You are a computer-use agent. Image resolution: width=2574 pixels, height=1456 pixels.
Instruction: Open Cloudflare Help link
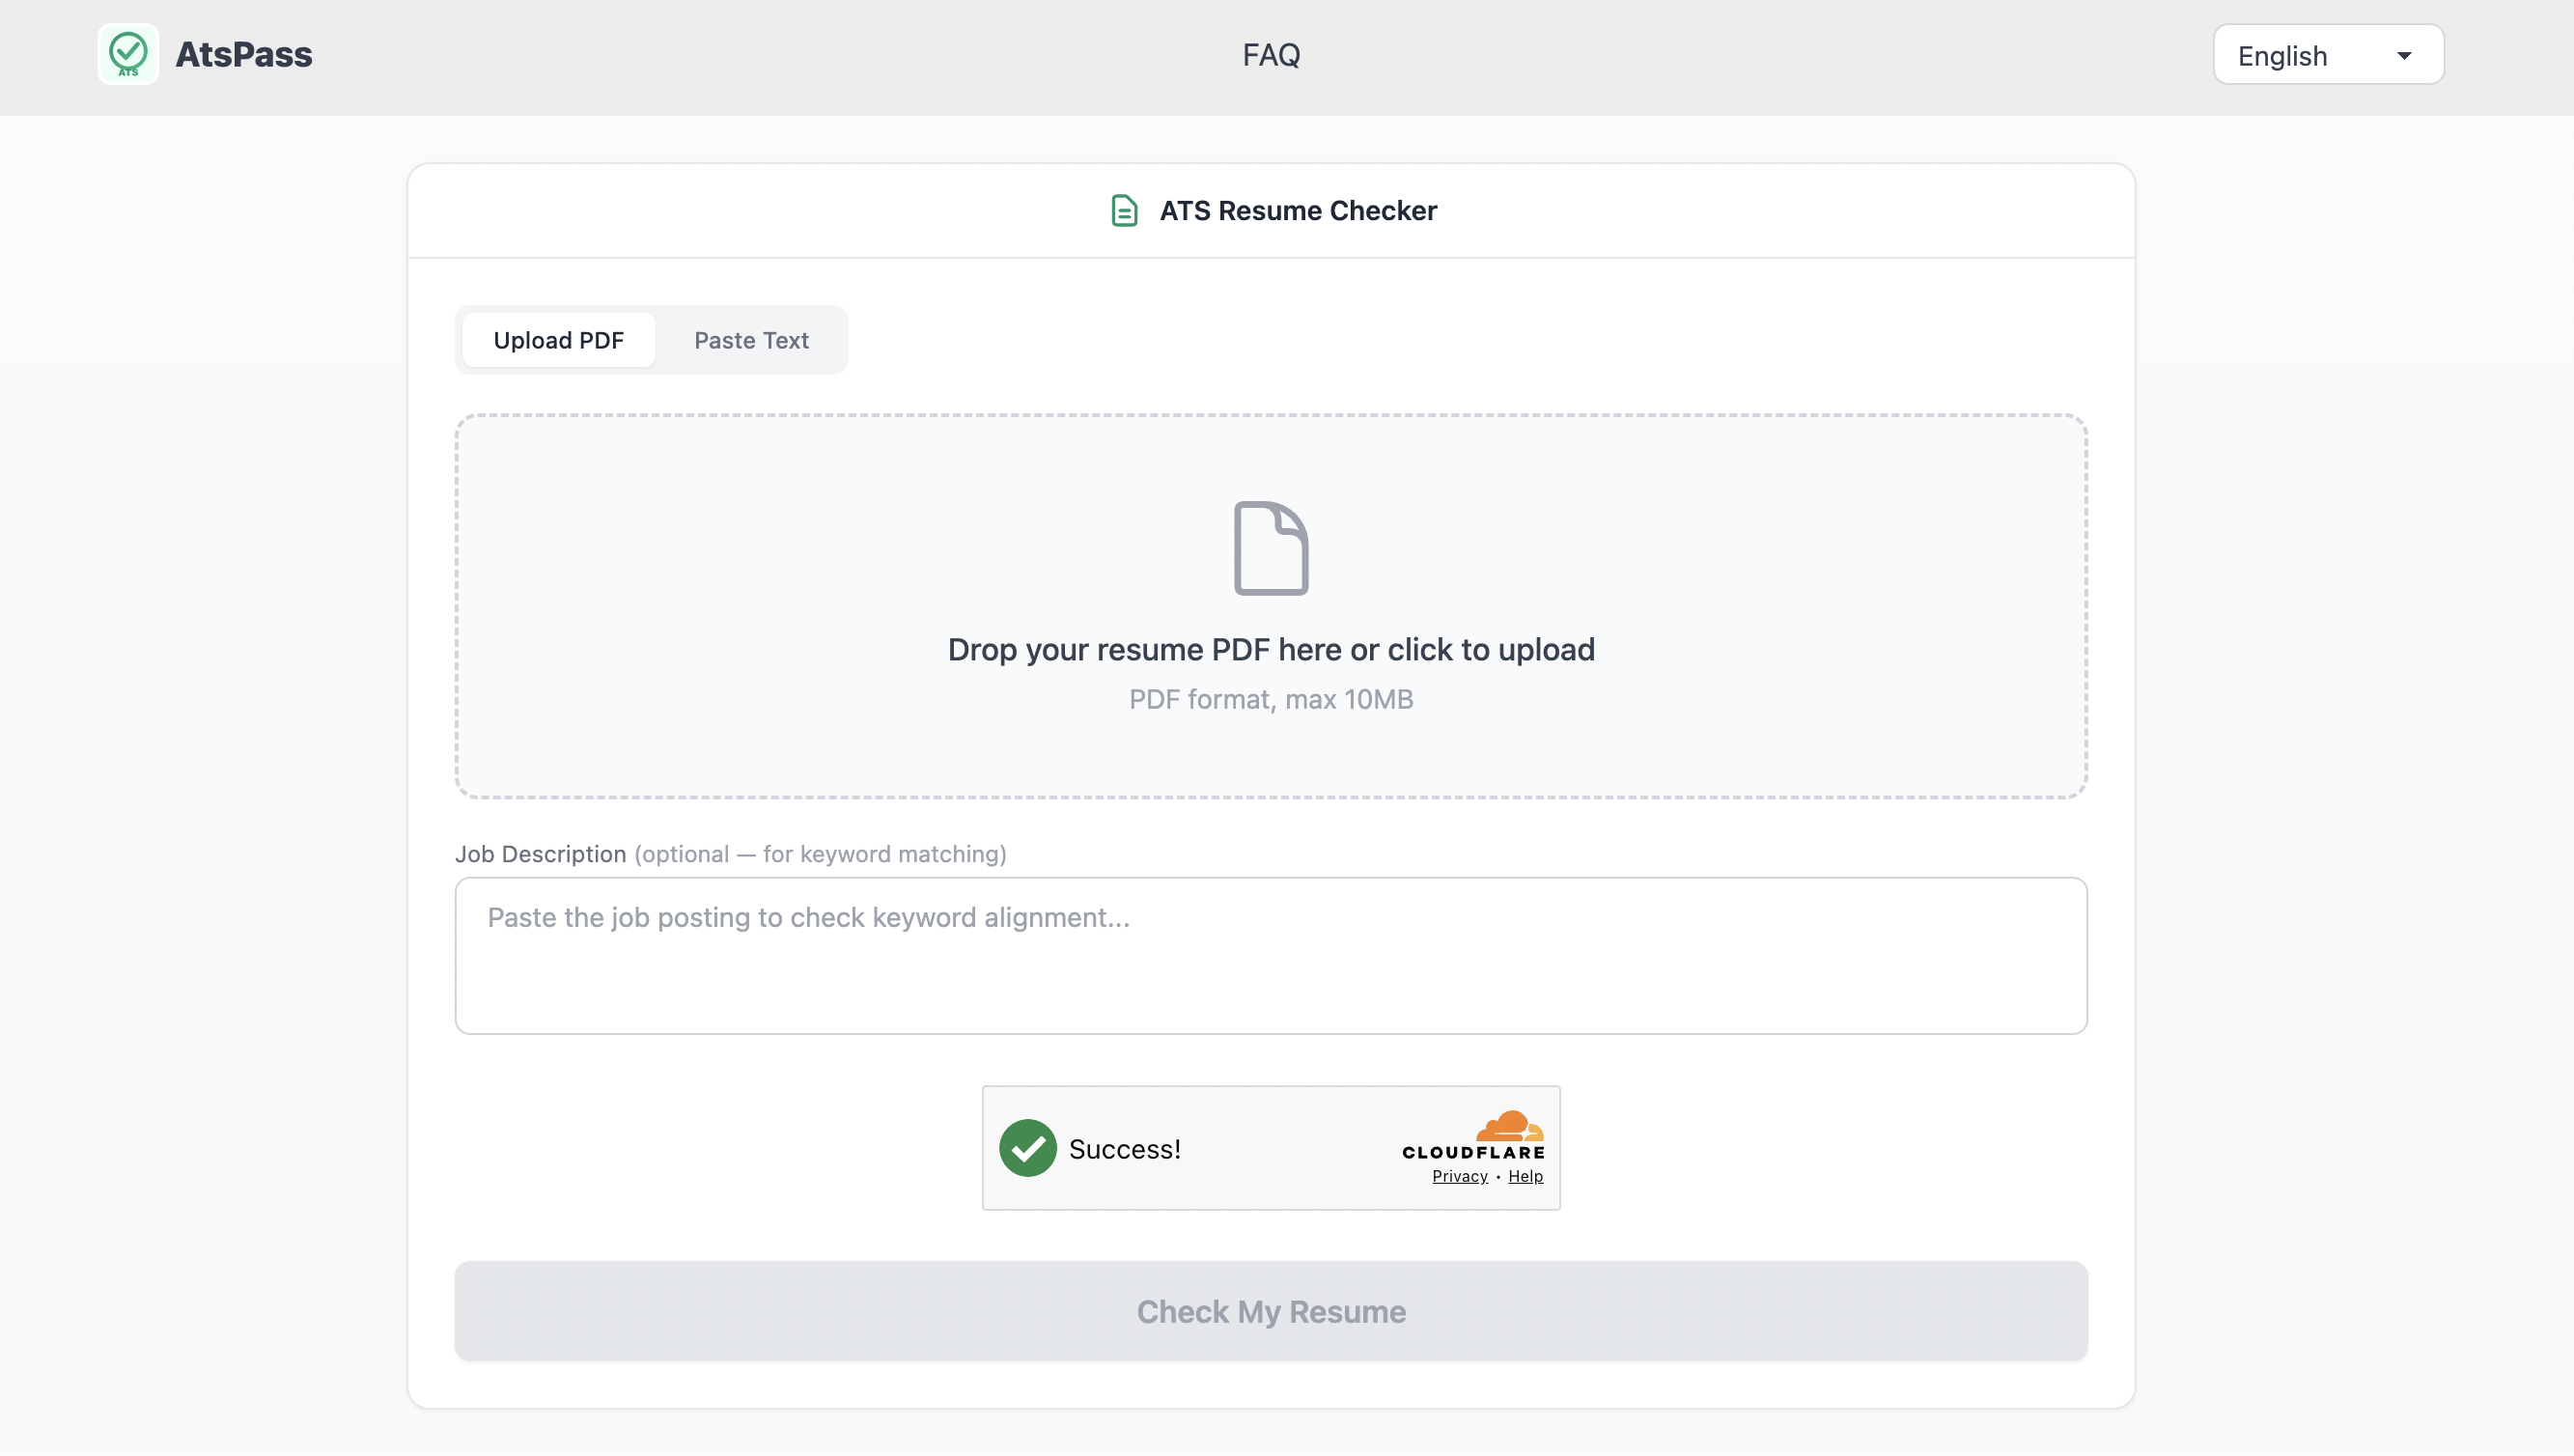point(1526,1176)
